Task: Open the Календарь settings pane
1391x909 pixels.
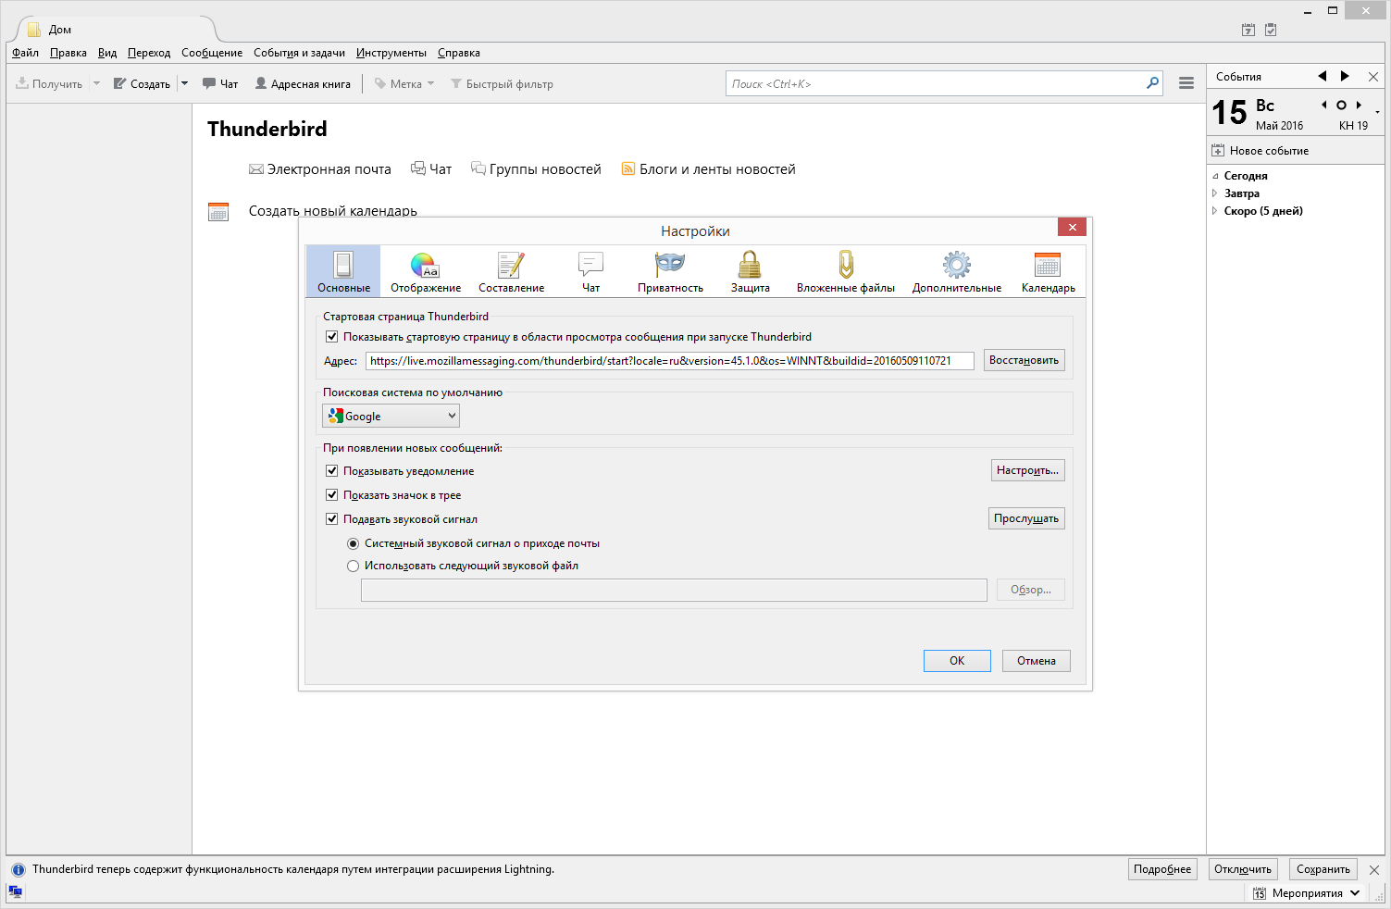Action: point(1048,271)
